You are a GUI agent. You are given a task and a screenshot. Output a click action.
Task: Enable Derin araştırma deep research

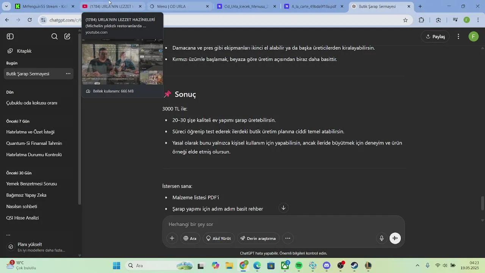pos(258,238)
